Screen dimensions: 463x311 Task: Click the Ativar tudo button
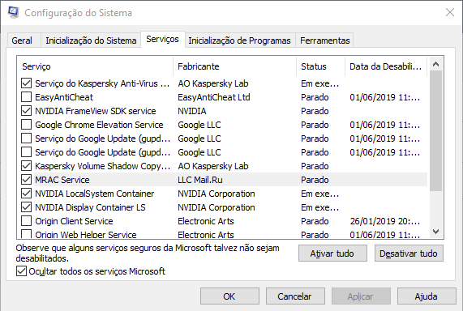coord(332,253)
